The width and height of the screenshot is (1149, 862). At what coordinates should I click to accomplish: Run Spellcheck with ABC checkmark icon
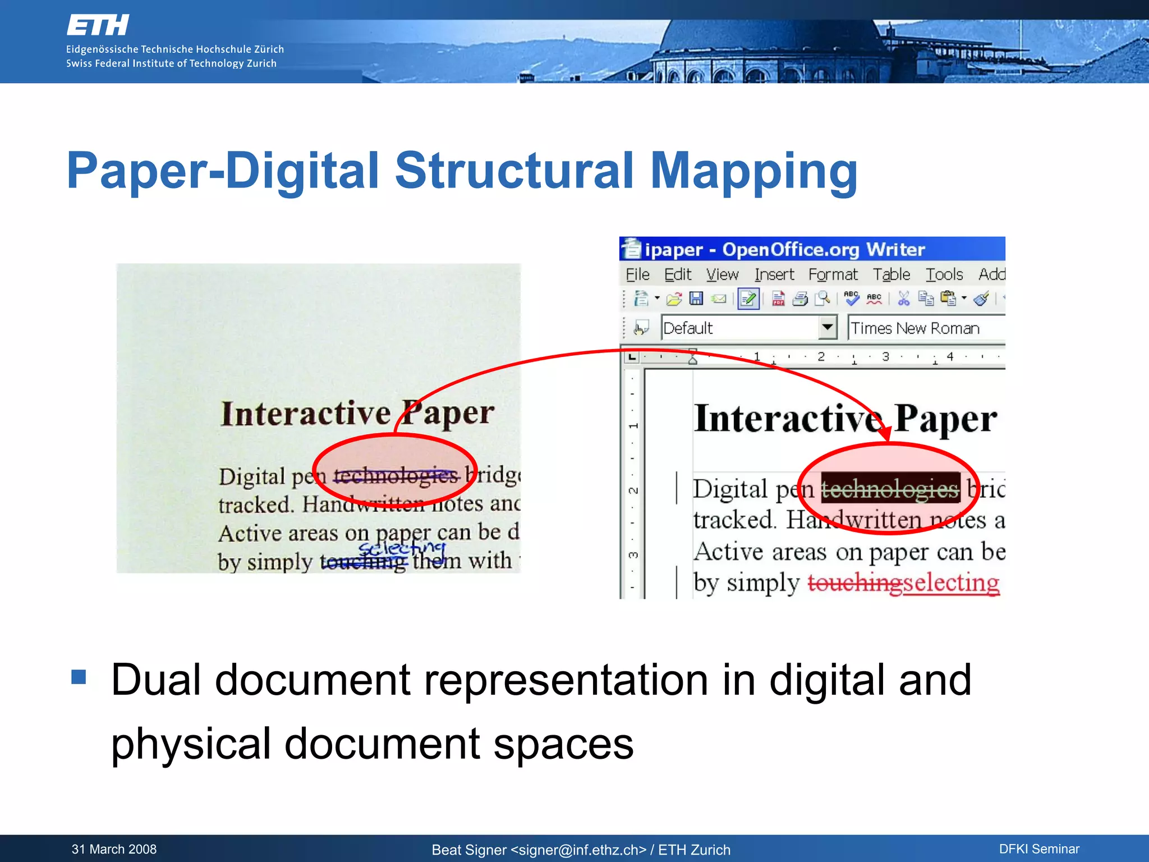click(852, 298)
